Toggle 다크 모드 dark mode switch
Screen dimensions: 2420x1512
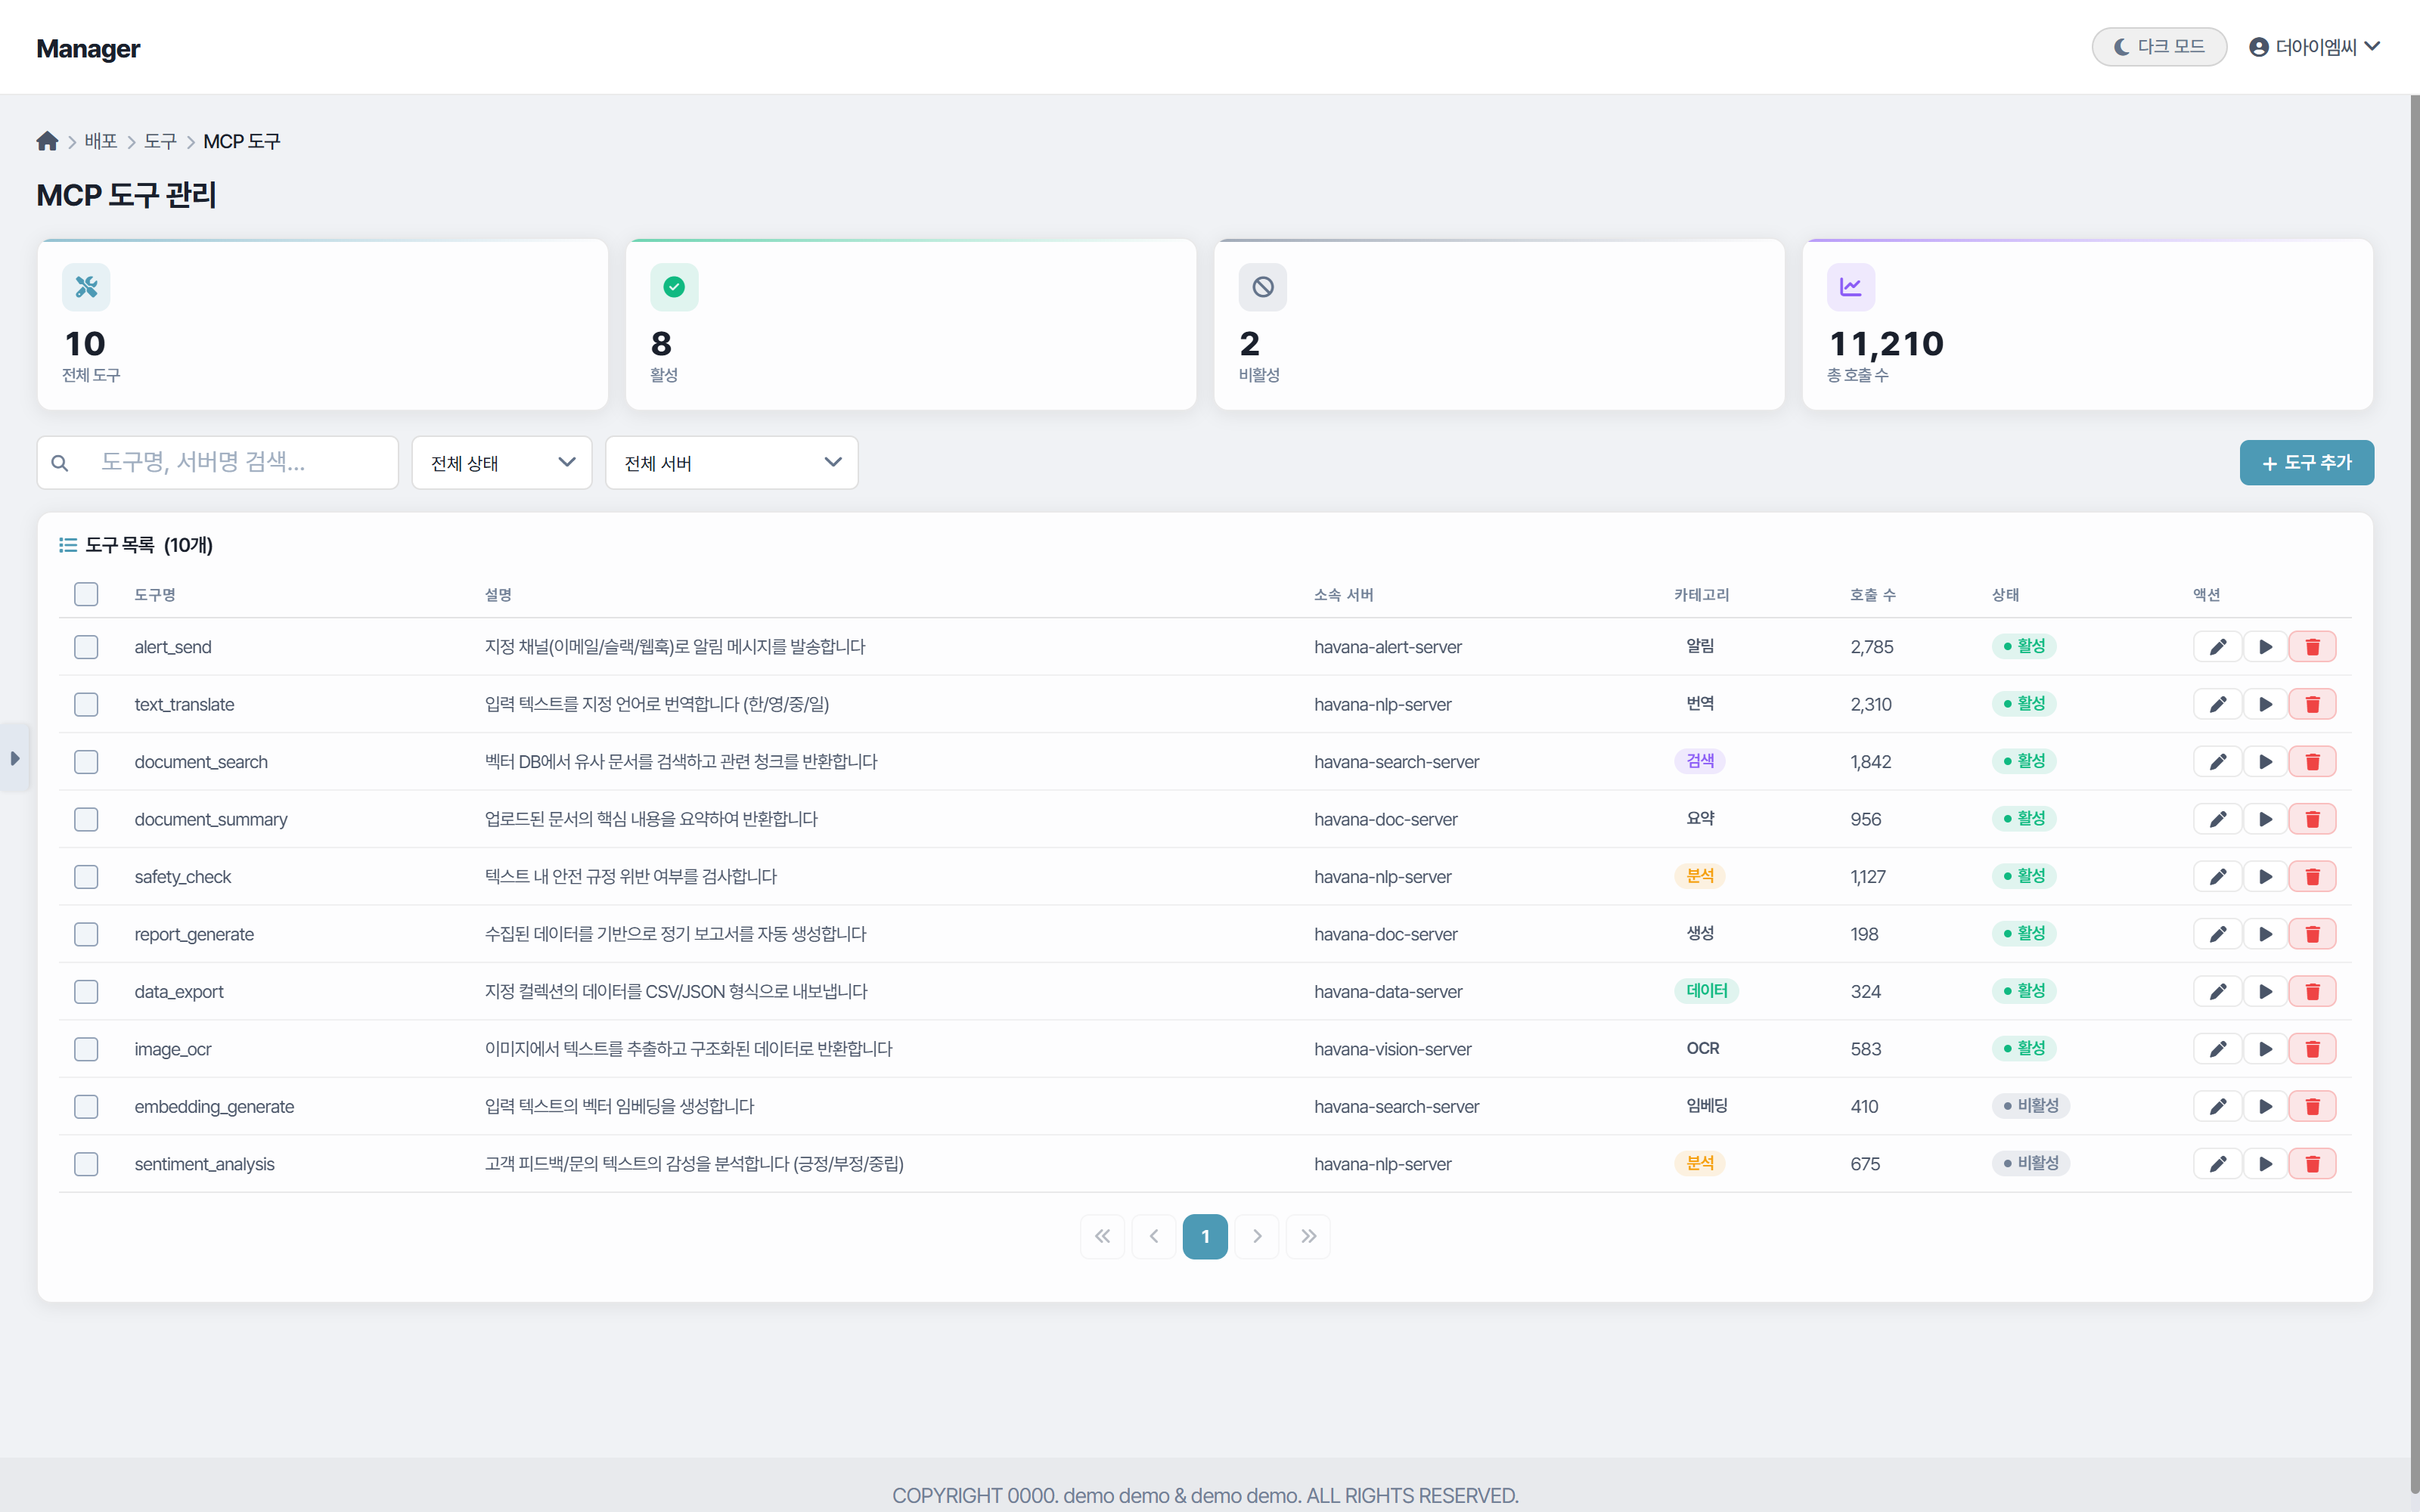pos(2158,47)
